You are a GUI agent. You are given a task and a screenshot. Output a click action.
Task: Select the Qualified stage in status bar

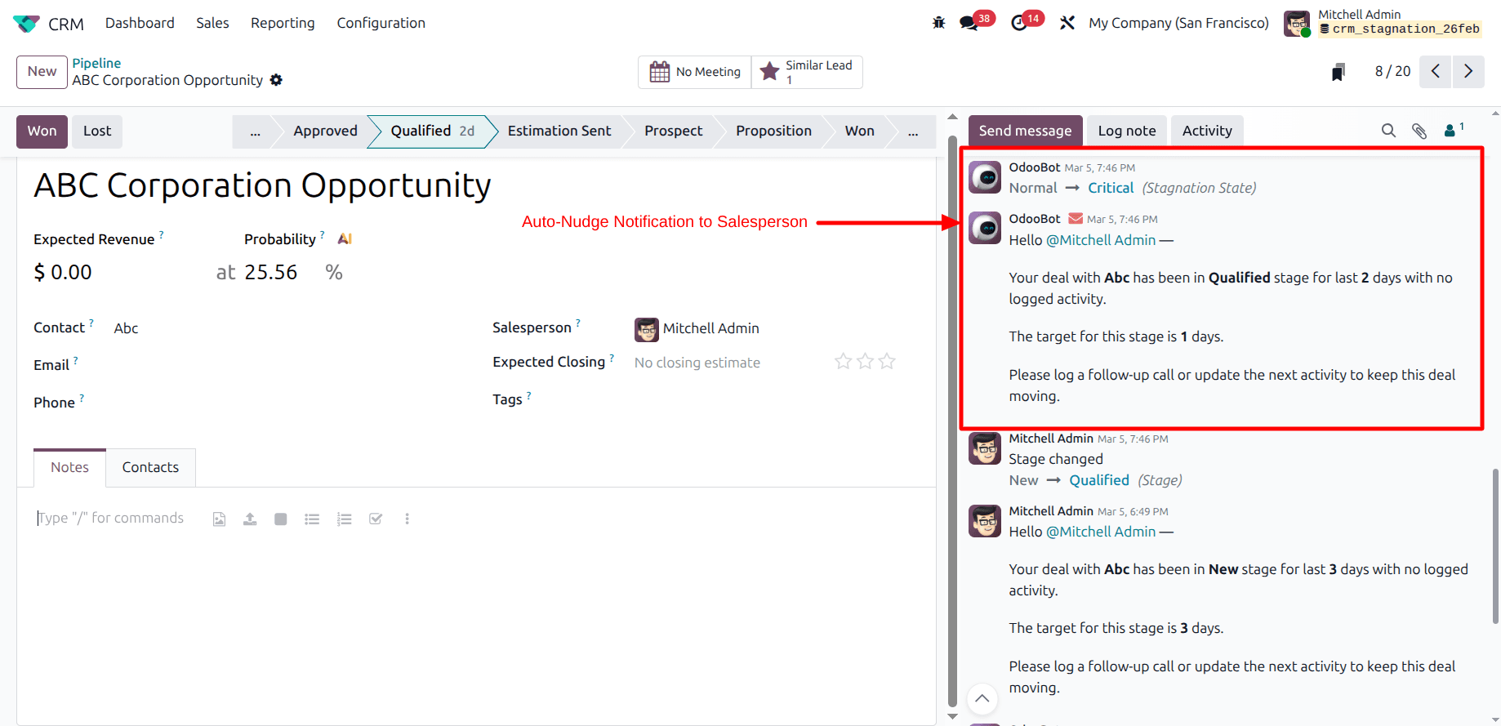click(x=432, y=131)
